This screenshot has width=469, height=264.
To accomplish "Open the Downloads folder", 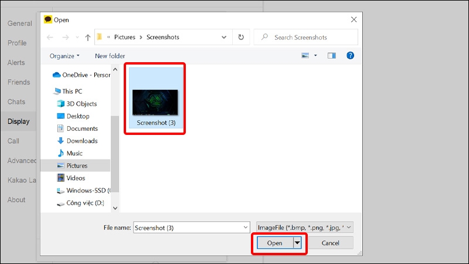I will (77, 141).
